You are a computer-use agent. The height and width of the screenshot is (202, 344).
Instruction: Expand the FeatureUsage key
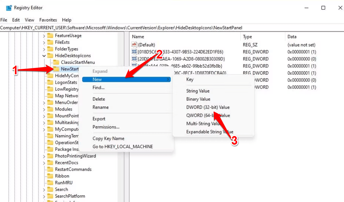click(44, 36)
